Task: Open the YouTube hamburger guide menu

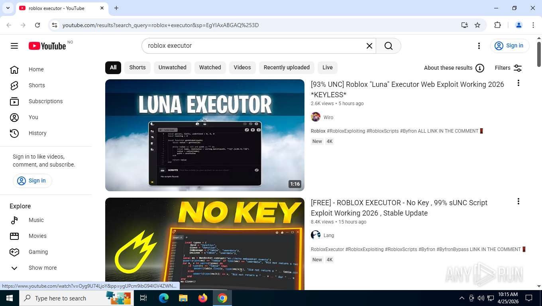Action: [14, 46]
